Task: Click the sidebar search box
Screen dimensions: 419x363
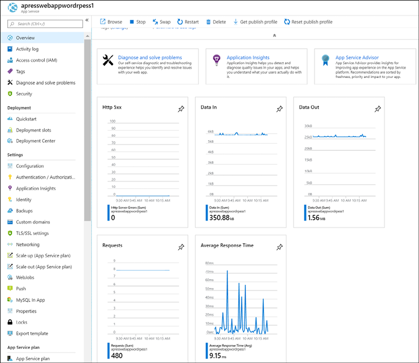Action: click(x=45, y=24)
